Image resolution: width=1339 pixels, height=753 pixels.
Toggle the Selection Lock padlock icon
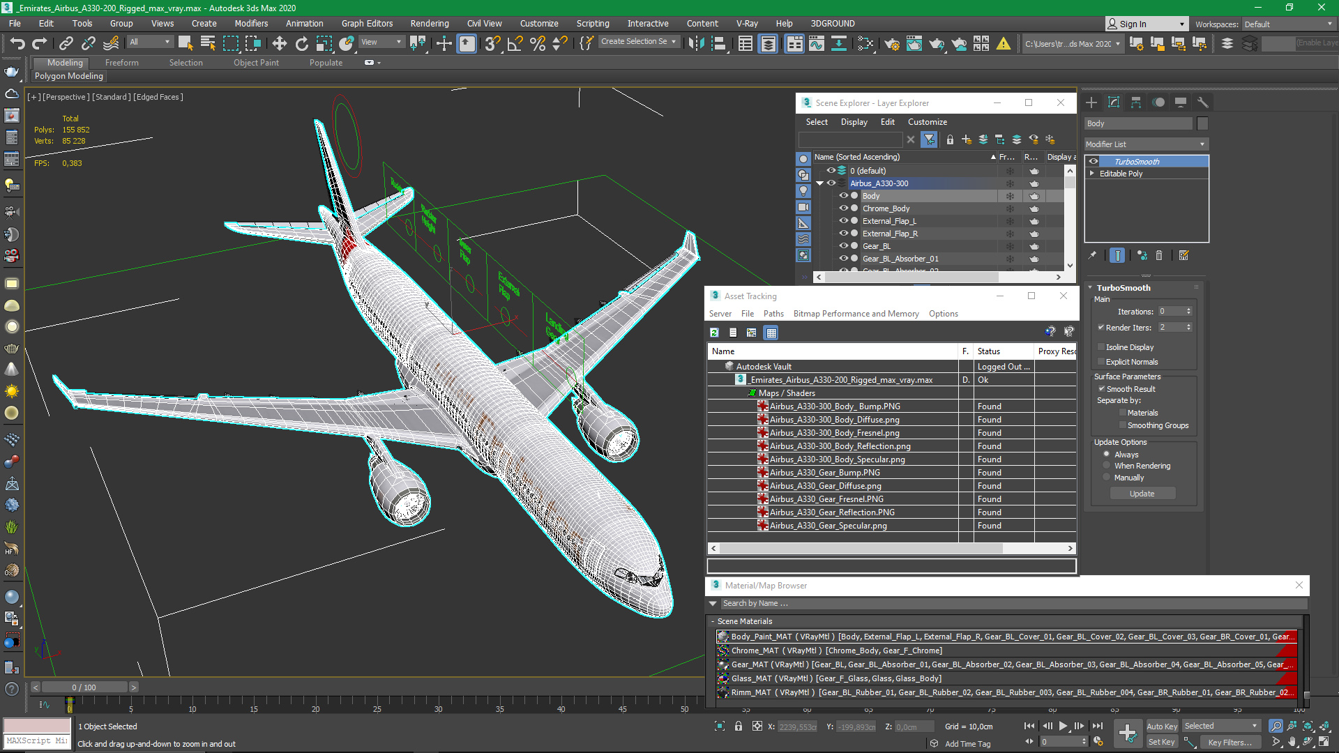coord(739,727)
